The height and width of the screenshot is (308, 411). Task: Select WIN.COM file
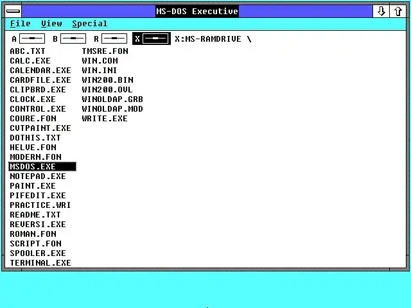tap(100, 61)
